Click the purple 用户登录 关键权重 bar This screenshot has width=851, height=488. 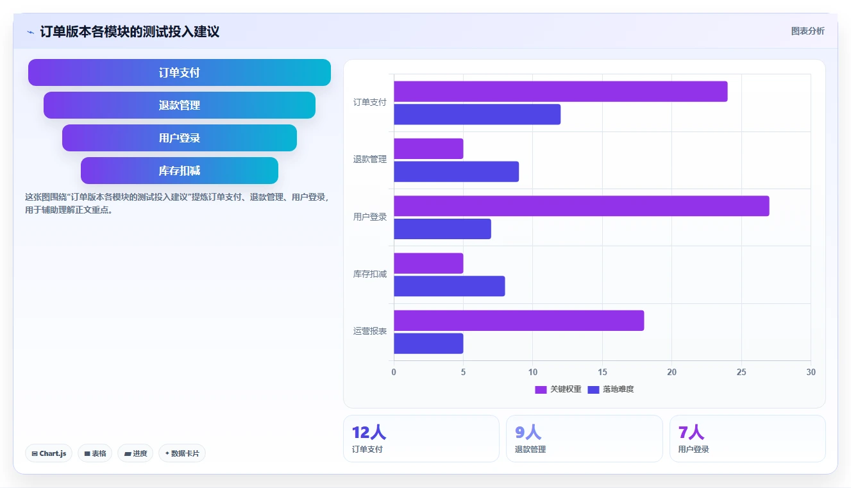click(581, 206)
